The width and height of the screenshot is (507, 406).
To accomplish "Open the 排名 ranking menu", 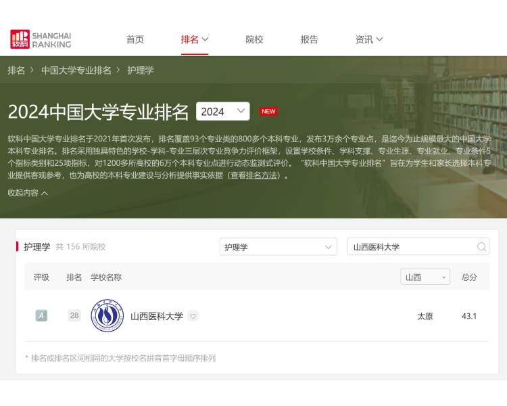I will pos(194,39).
